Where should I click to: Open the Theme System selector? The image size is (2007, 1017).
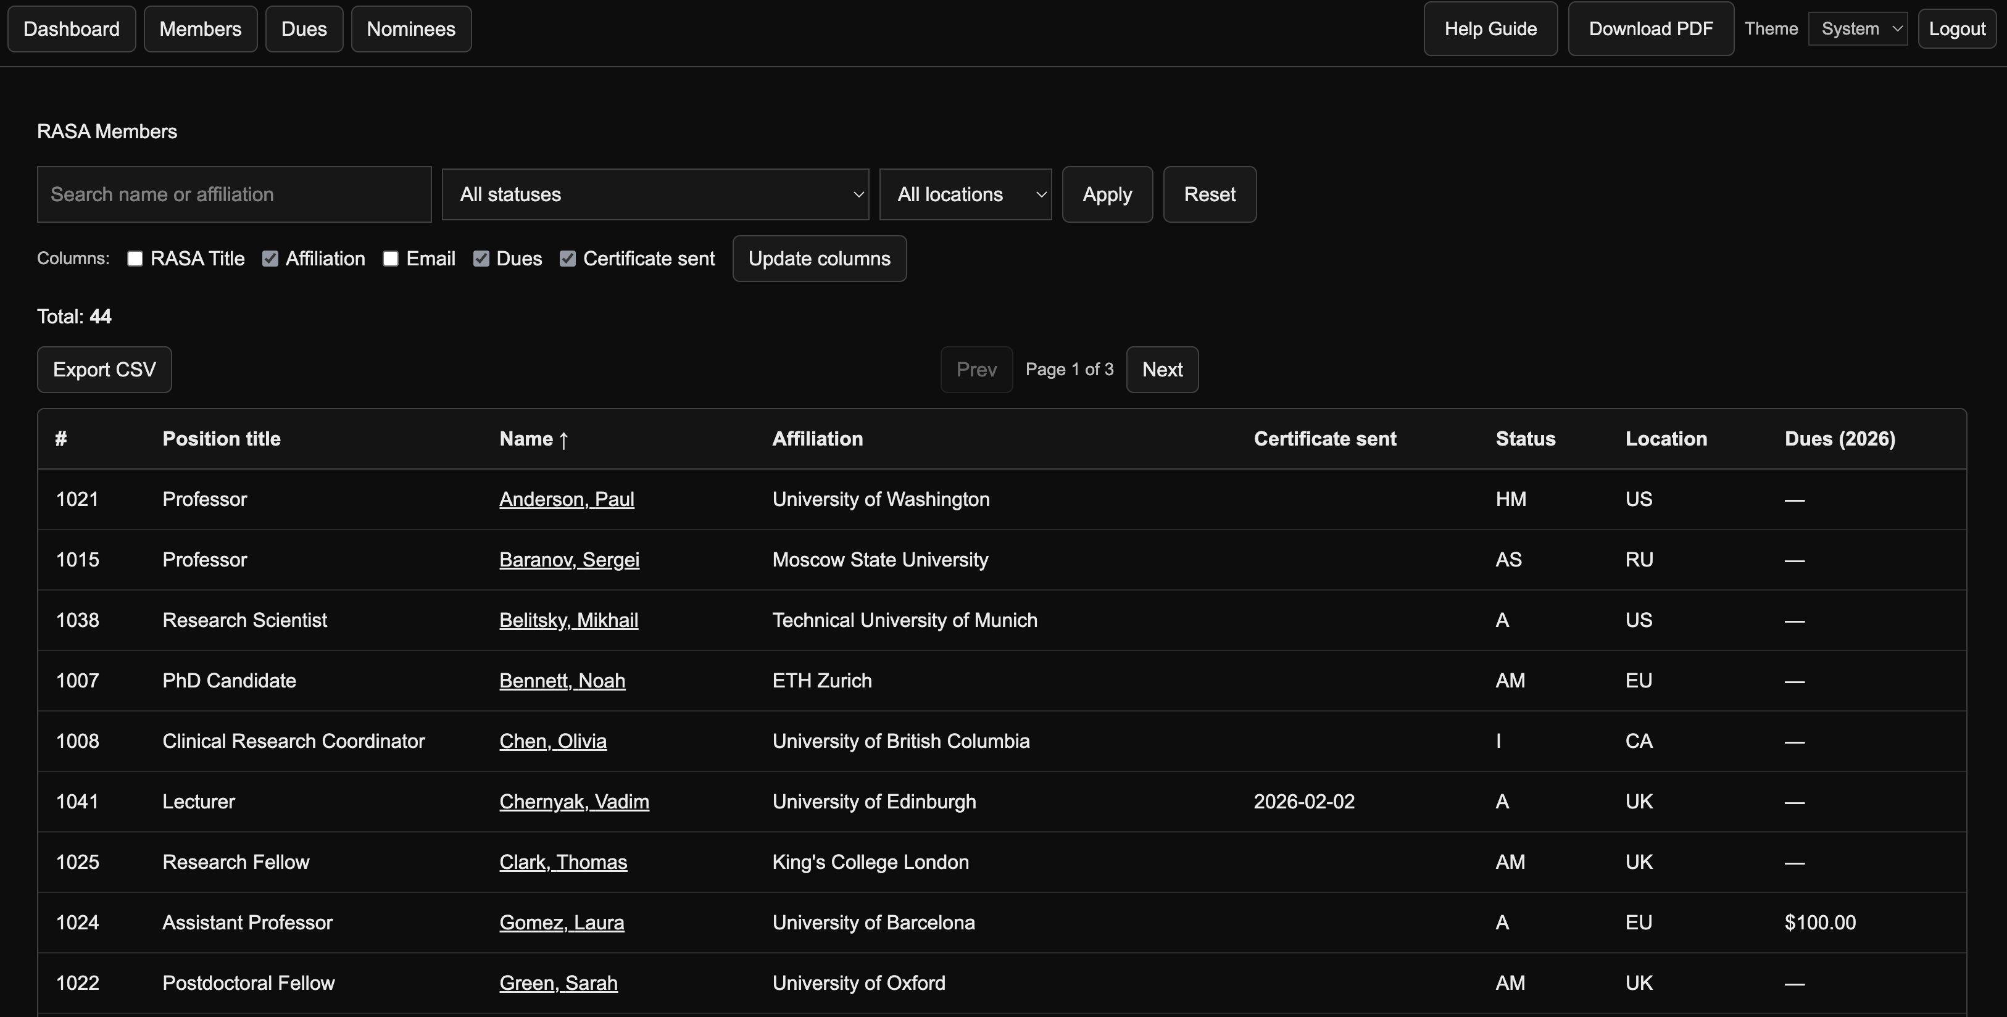[x=1858, y=29]
